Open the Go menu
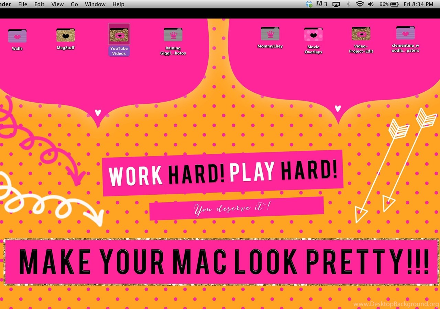Image resolution: width=440 pixels, height=309 pixels. (x=74, y=4)
